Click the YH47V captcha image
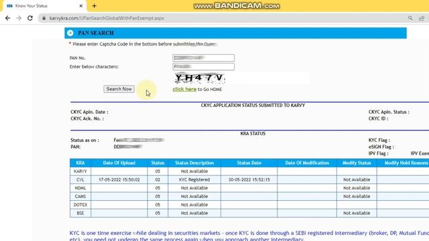This screenshot has width=429, height=241. 200,78
